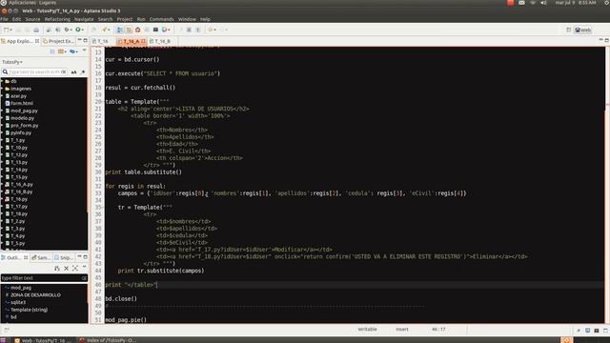
Task: Click the Print toolbar icon
Action: coord(36,30)
